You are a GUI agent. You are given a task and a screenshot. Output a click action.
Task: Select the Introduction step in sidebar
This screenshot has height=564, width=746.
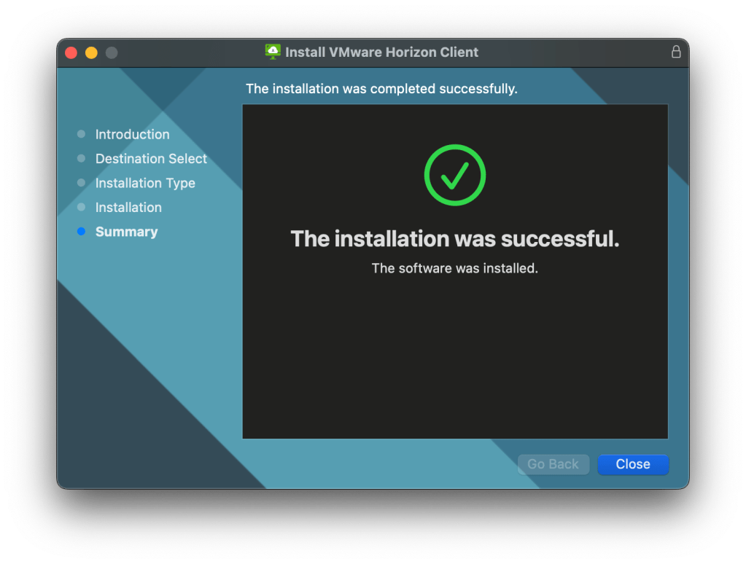click(x=132, y=134)
